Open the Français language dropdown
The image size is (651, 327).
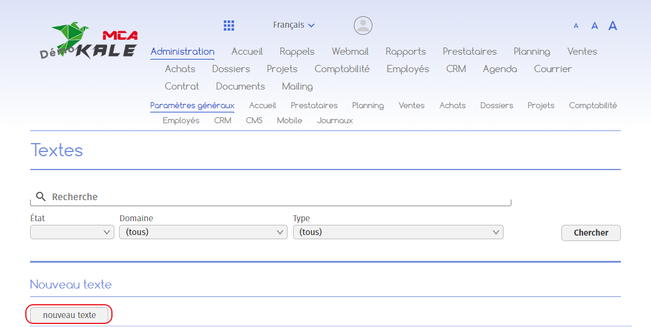pyautogui.click(x=294, y=25)
